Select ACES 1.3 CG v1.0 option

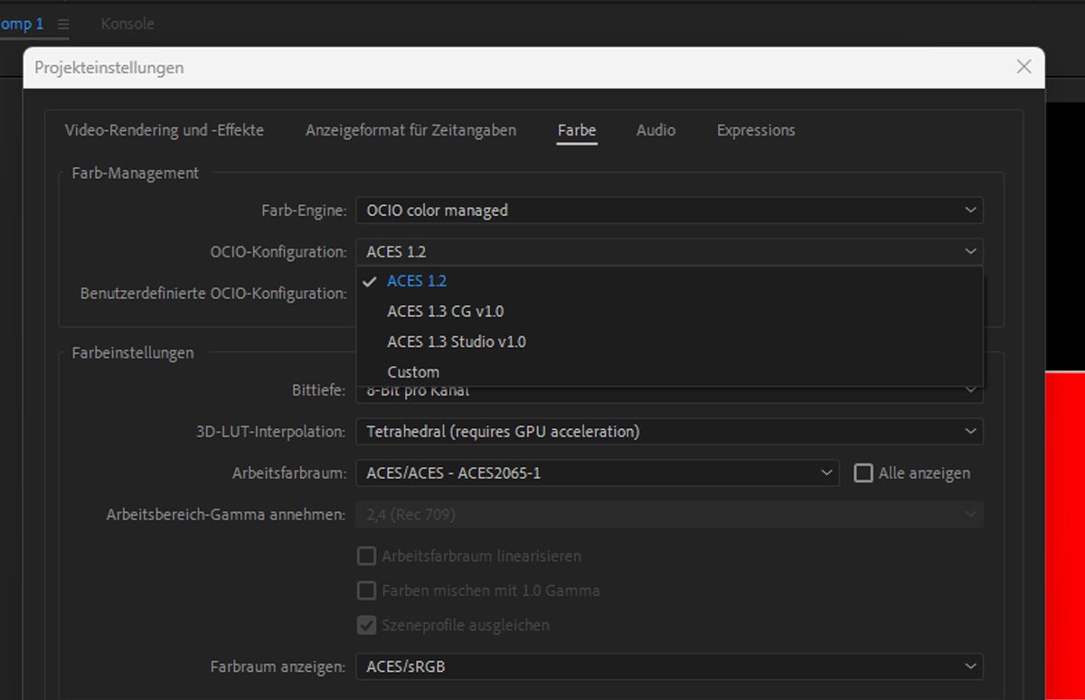445,312
